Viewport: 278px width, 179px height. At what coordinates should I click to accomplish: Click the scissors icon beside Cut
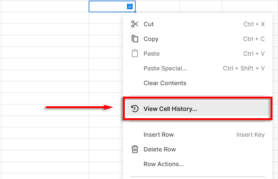(x=134, y=24)
